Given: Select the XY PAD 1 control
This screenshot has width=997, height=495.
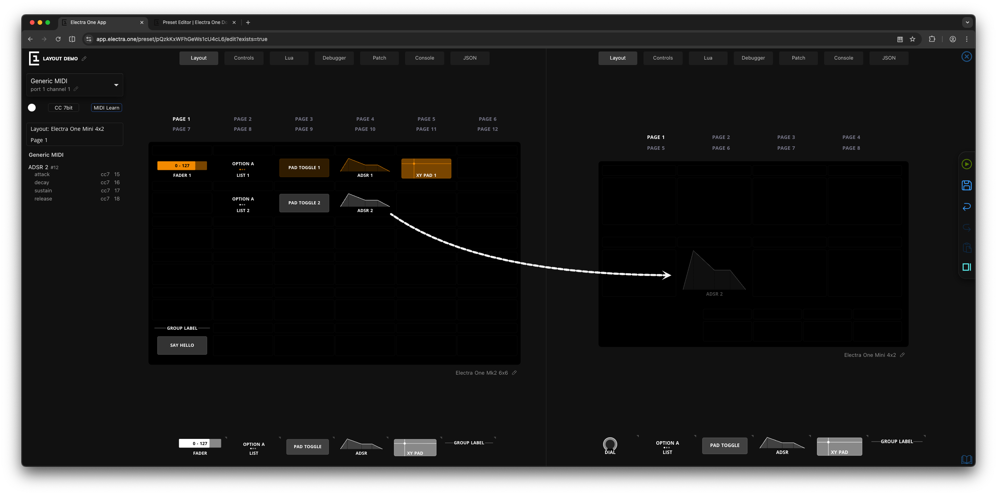Looking at the screenshot, I should [426, 168].
